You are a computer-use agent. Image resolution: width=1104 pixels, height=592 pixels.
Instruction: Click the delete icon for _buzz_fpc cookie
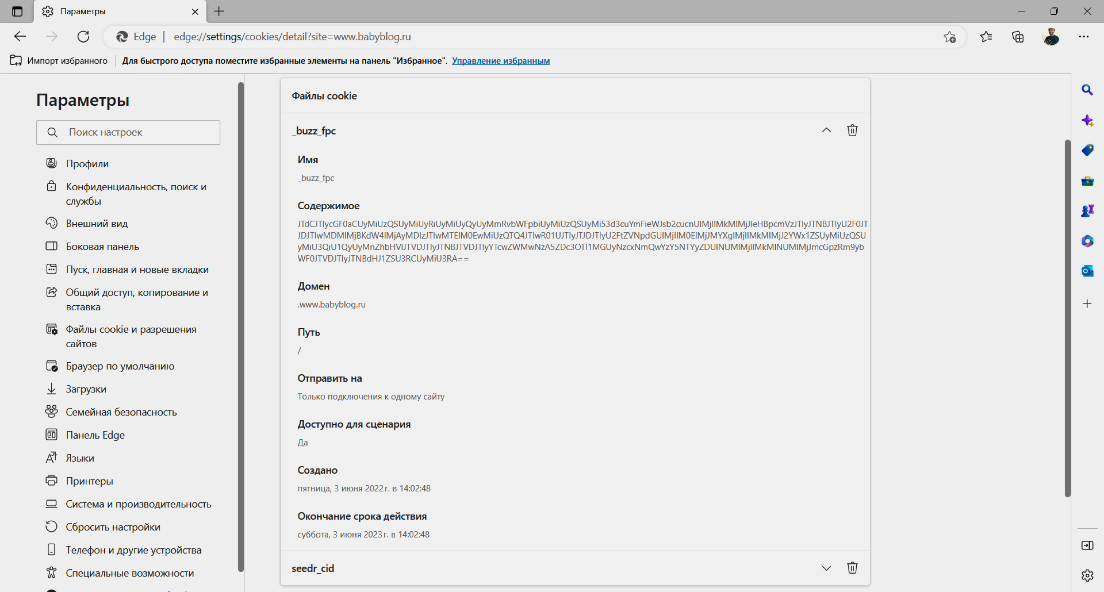tap(852, 130)
